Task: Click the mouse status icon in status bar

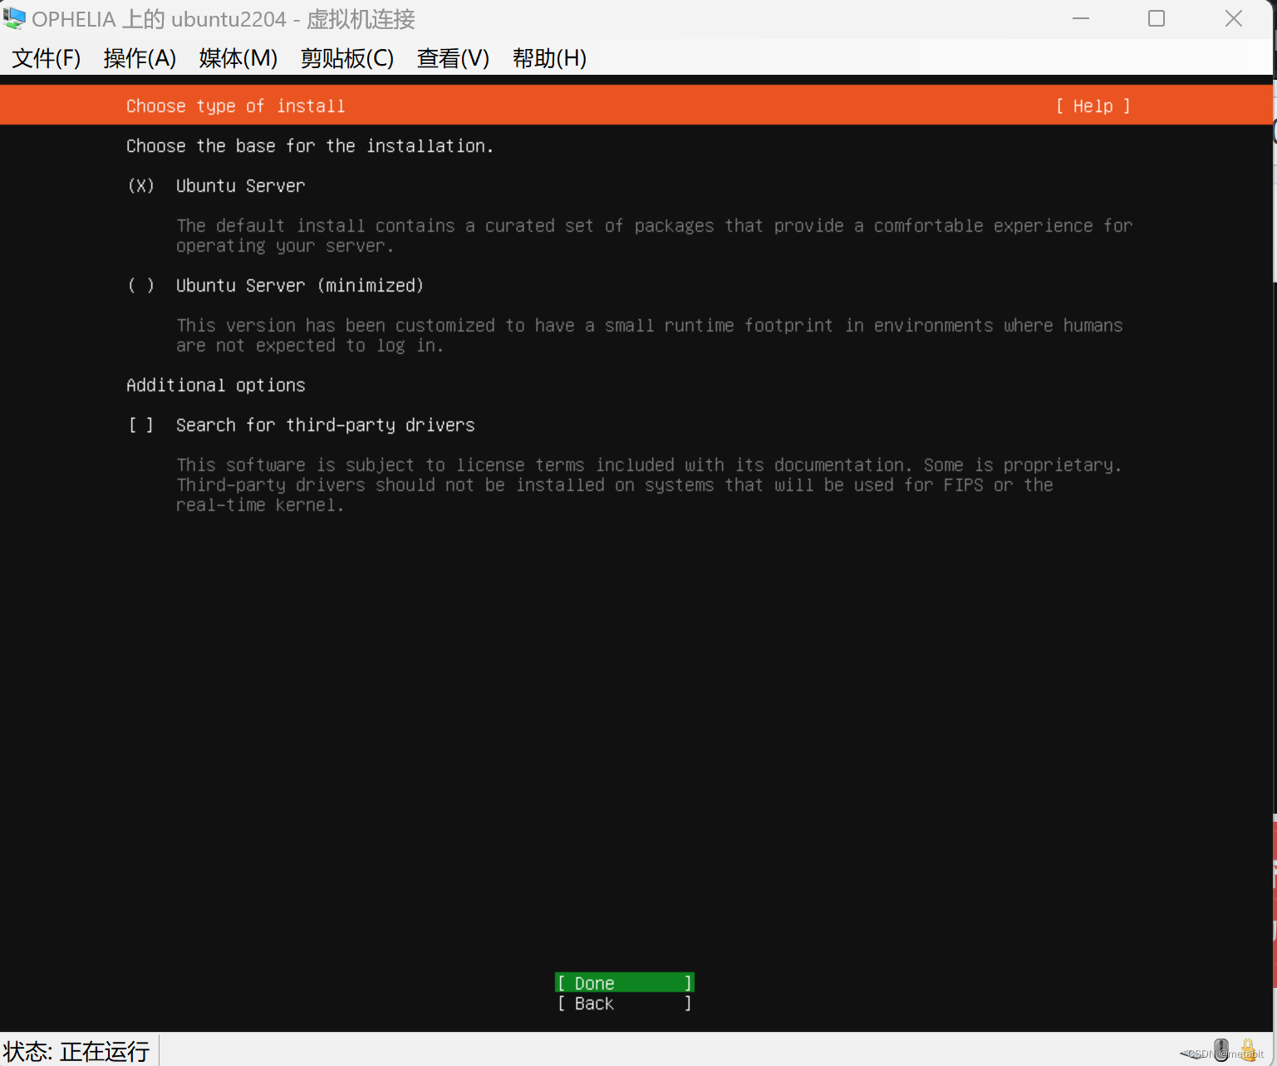Action: [1221, 1050]
